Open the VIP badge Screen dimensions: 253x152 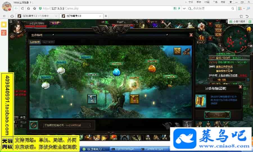click(x=55, y=23)
